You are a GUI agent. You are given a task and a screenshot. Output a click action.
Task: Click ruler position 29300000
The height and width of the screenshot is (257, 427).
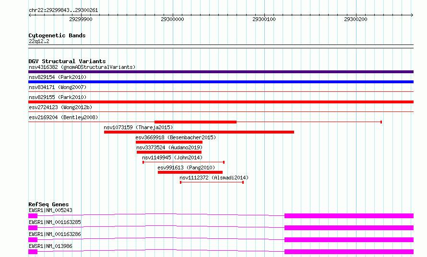[172, 19]
